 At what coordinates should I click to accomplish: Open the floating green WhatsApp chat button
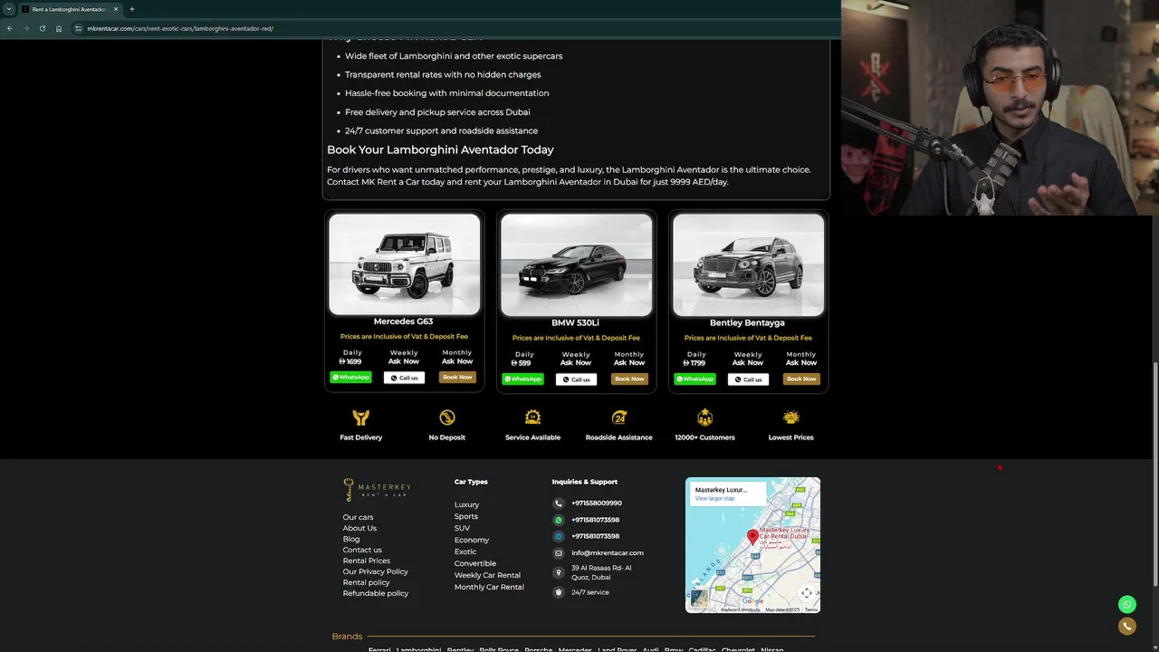[1127, 604]
